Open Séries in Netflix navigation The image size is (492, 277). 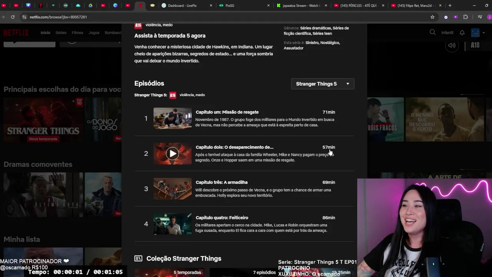click(61, 33)
